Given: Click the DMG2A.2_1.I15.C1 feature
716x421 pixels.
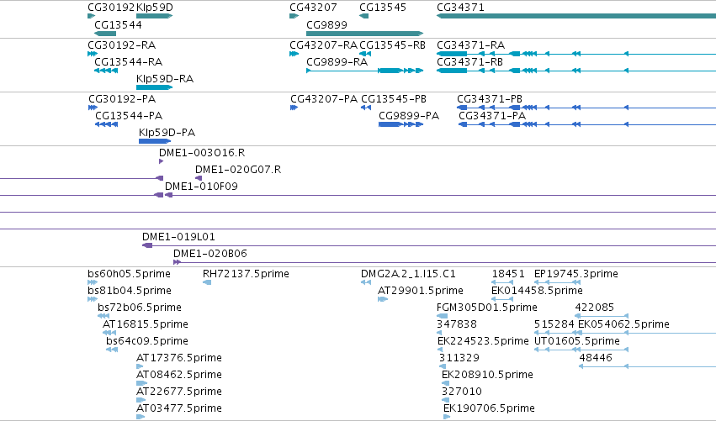Looking at the screenshot, I should pyautogui.click(x=366, y=282).
